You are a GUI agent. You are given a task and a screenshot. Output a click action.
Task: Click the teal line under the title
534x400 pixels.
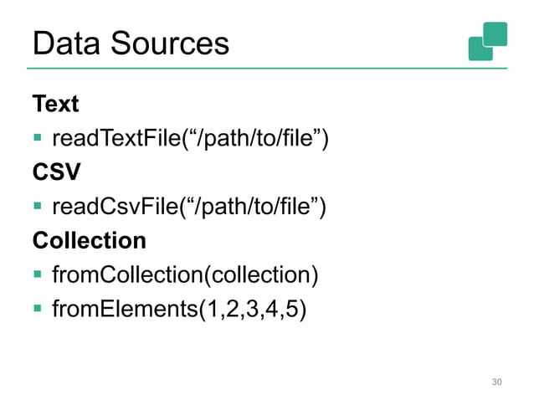click(x=268, y=69)
